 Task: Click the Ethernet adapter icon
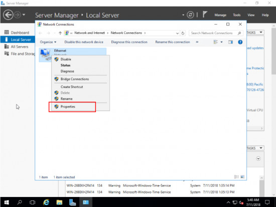coord(45,54)
